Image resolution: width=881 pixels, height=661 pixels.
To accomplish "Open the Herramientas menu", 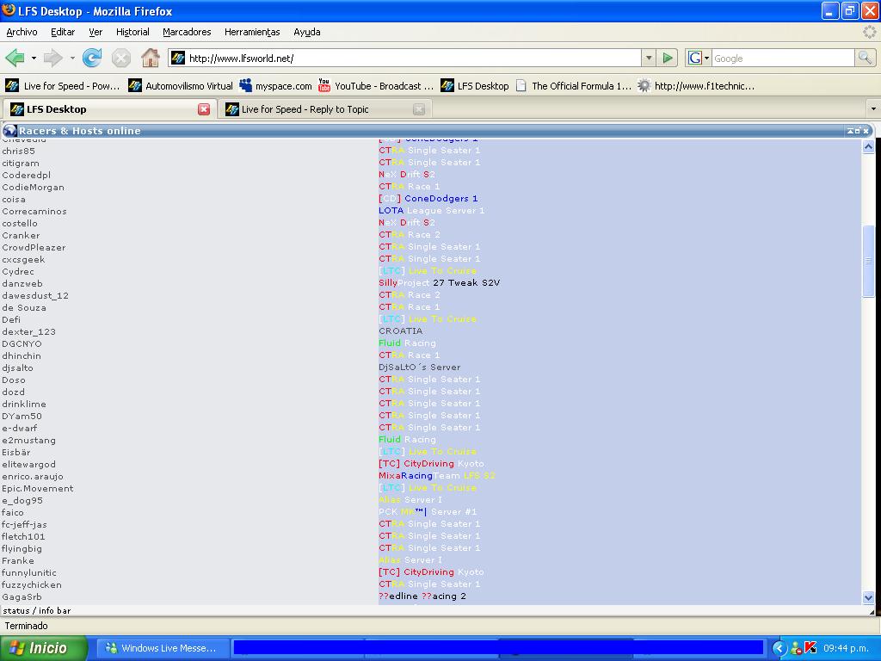I will coord(252,32).
